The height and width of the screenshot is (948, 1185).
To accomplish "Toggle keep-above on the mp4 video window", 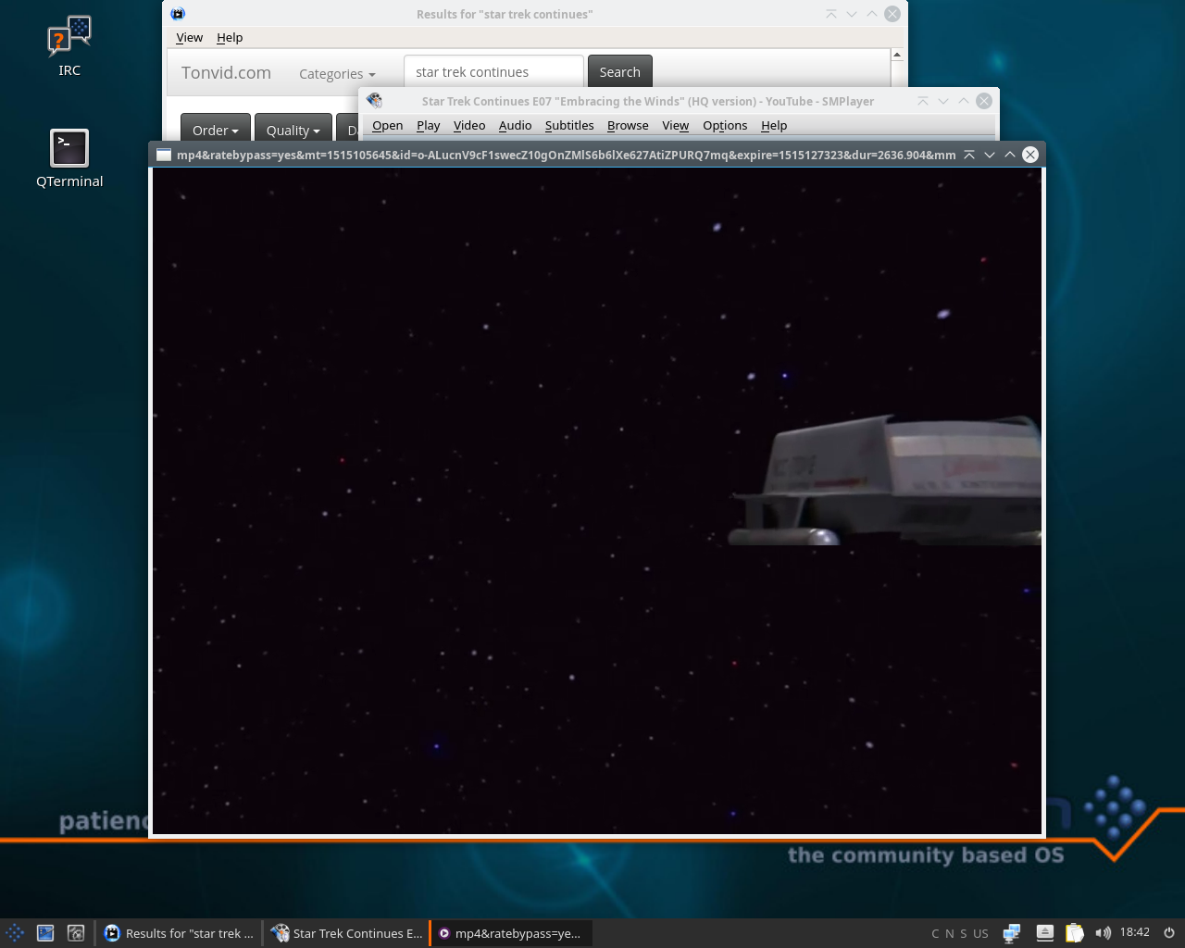I will (969, 155).
